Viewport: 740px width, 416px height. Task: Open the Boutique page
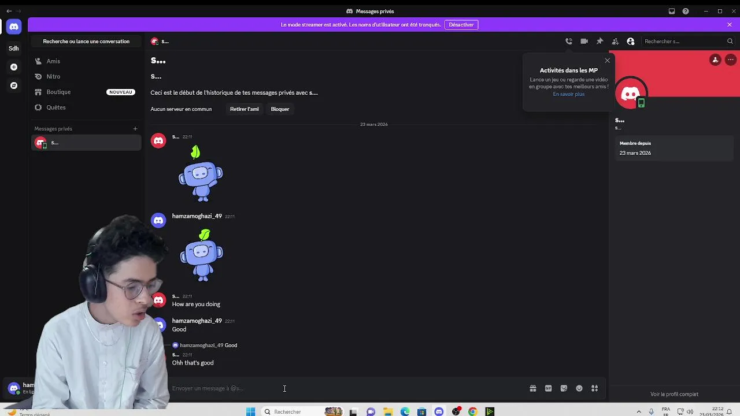coord(86,92)
